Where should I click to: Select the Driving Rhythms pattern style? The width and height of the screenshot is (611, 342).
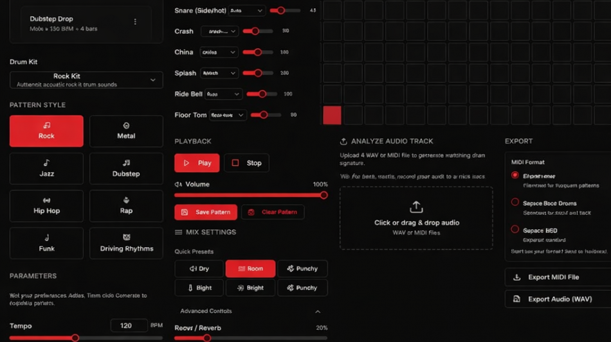126,243
